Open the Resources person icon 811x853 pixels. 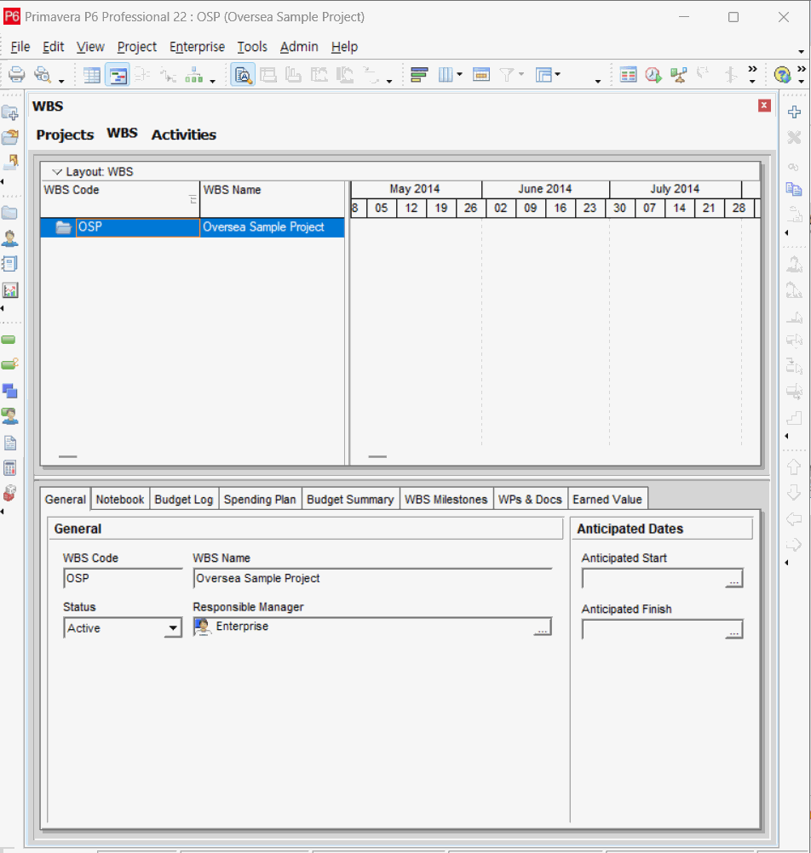[x=10, y=238]
